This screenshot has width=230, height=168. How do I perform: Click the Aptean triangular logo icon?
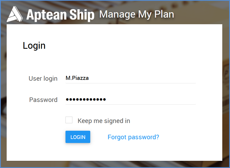[15, 14]
